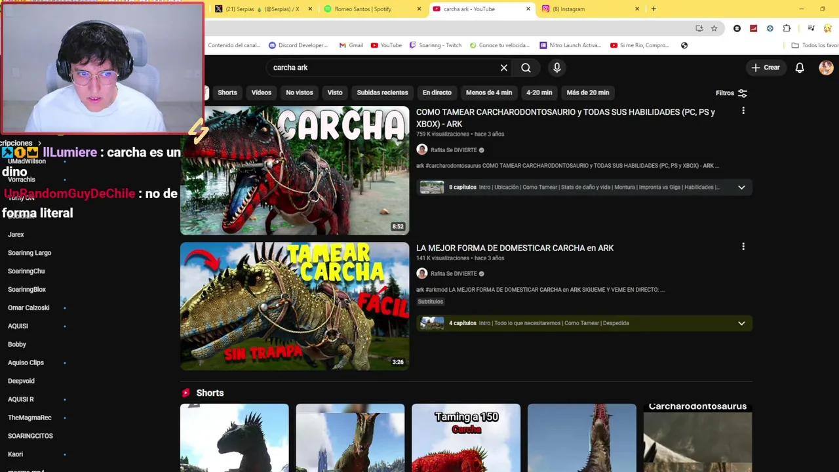Open more options for the CARCHARODONTOSAURIO video
Screen dimensions: 839x472
coord(743,111)
